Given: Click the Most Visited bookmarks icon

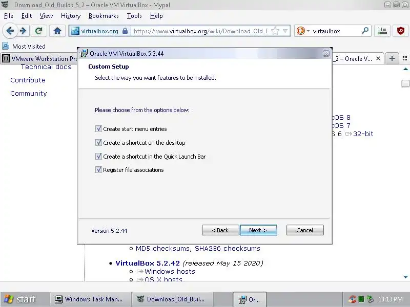Looking at the screenshot, I should [6, 46].
